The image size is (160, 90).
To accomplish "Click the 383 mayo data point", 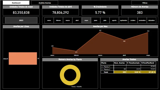I will tap(148, 32).
